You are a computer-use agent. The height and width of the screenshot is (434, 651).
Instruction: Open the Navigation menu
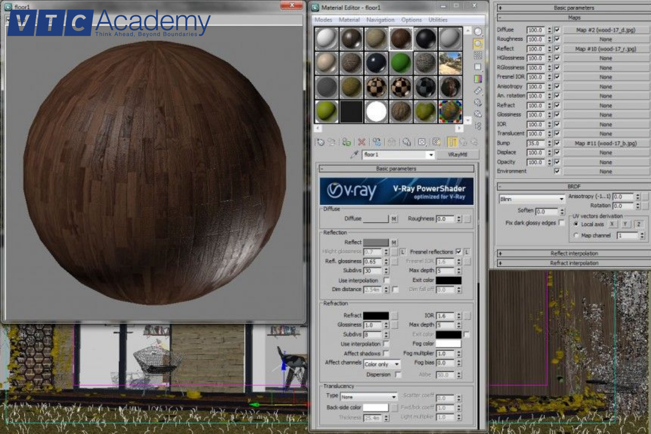380,20
